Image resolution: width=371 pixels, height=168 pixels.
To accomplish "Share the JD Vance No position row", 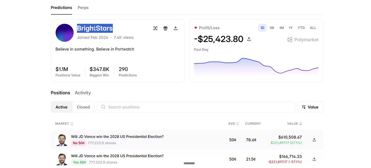I will click(314, 140).
